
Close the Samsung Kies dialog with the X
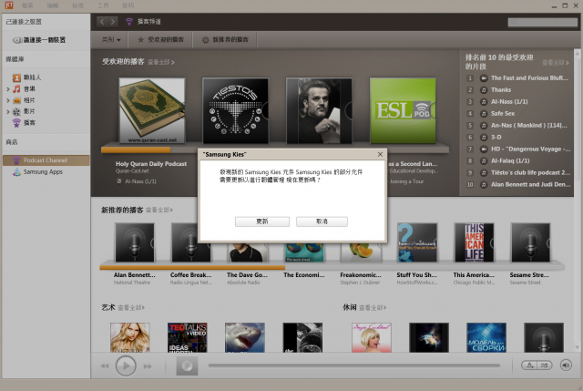pyautogui.click(x=380, y=154)
